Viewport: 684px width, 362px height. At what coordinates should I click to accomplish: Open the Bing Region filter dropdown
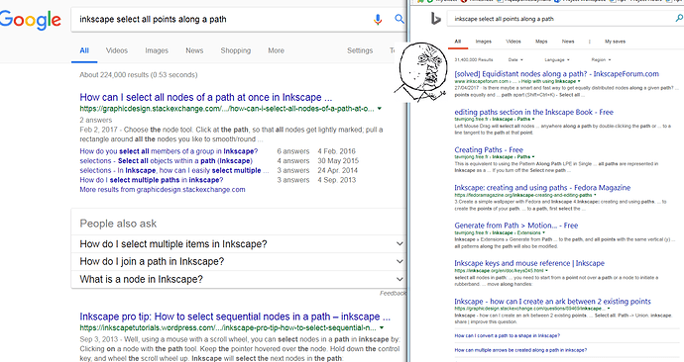(x=601, y=59)
